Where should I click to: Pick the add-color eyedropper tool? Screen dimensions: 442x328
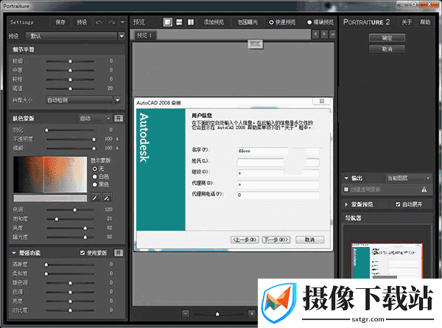tap(95, 198)
